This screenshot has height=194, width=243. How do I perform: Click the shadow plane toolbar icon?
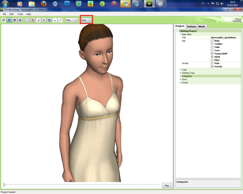(x=38, y=20)
